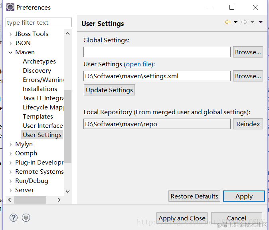Collapse the Maven tree node

10,52
